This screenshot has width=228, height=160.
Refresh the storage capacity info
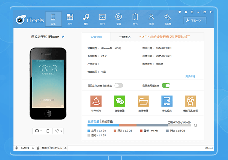[x=195, y=125]
